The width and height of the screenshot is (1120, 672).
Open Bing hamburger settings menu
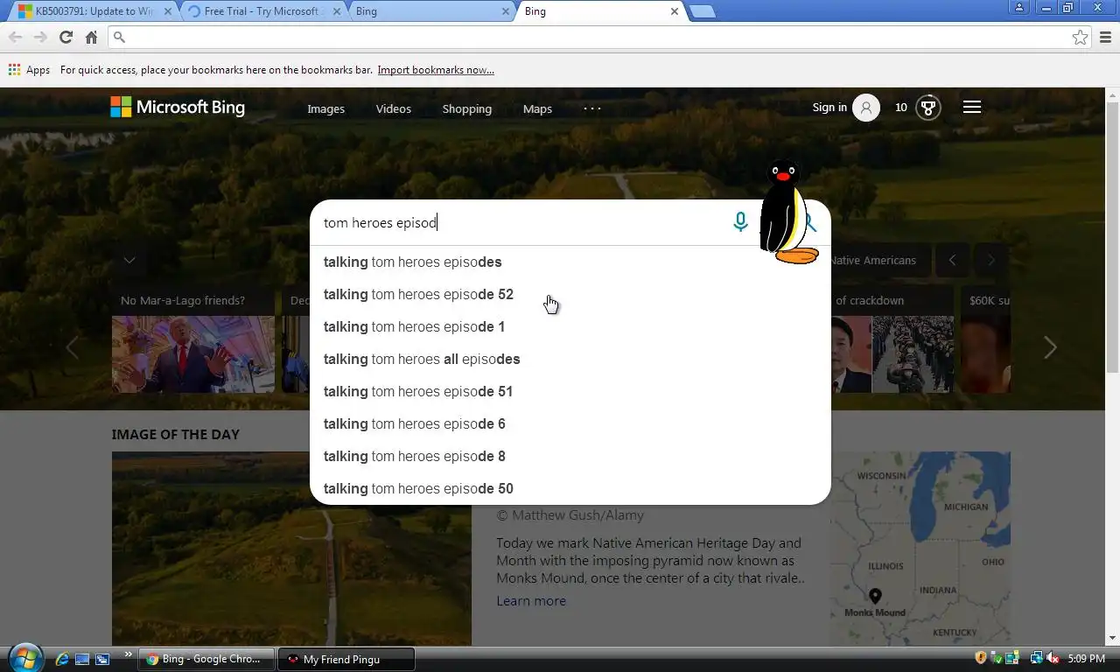click(972, 107)
